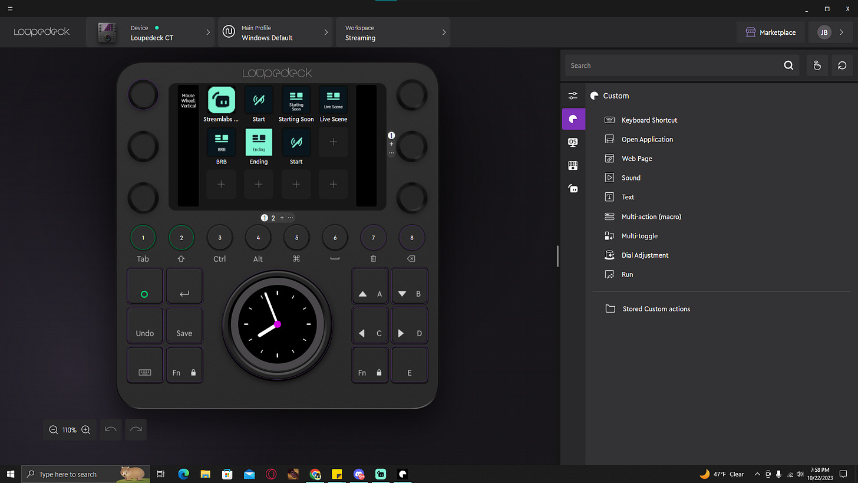Viewport: 858px width, 483px height.
Task: Click the Live Scene touch button
Action: click(334, 100)
